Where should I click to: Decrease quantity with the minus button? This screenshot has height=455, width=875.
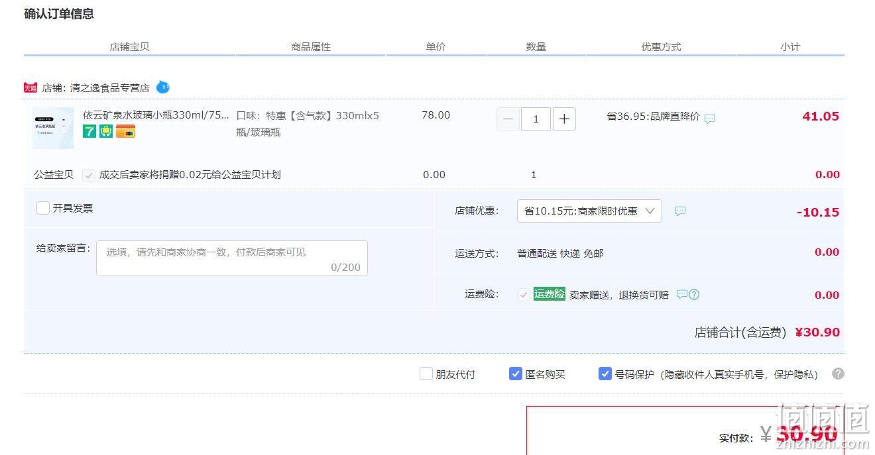pyautogui.click(x=508, y=119)
